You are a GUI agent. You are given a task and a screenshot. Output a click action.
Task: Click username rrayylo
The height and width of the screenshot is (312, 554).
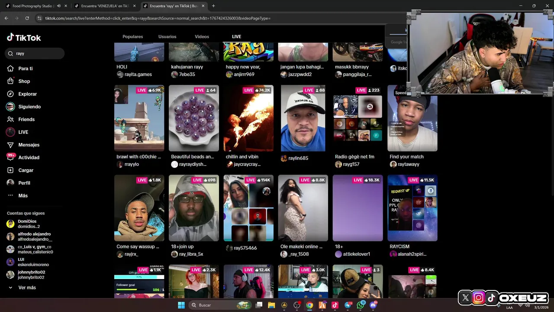click(x=132, y=164)
